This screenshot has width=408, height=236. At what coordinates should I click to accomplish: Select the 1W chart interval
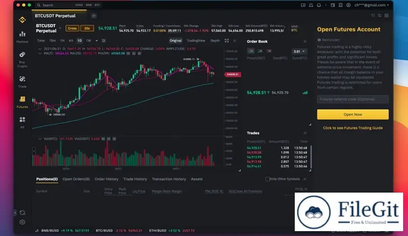point(88,40)
